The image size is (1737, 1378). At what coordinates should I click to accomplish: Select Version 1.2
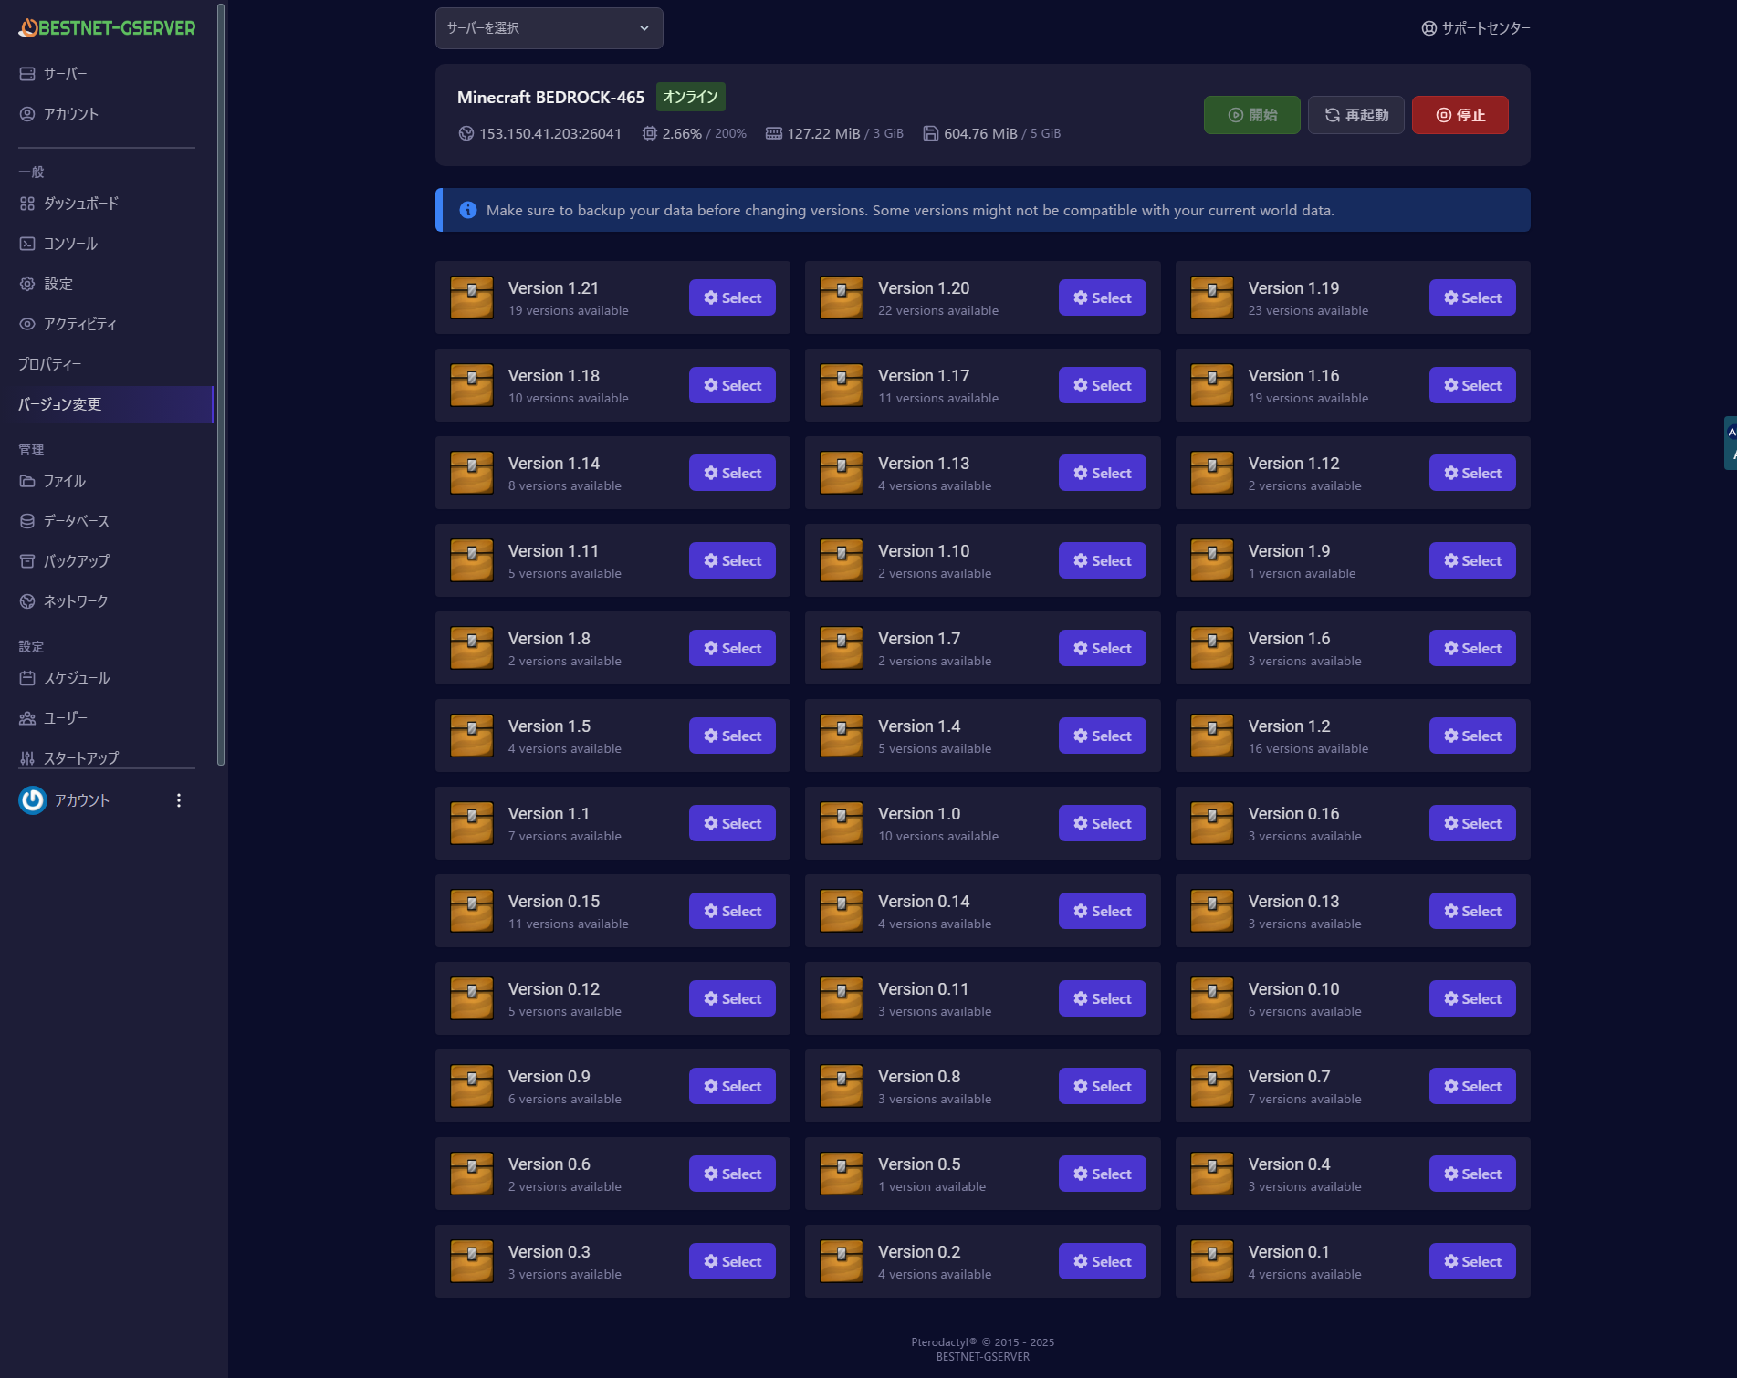tap(1472, 736)
